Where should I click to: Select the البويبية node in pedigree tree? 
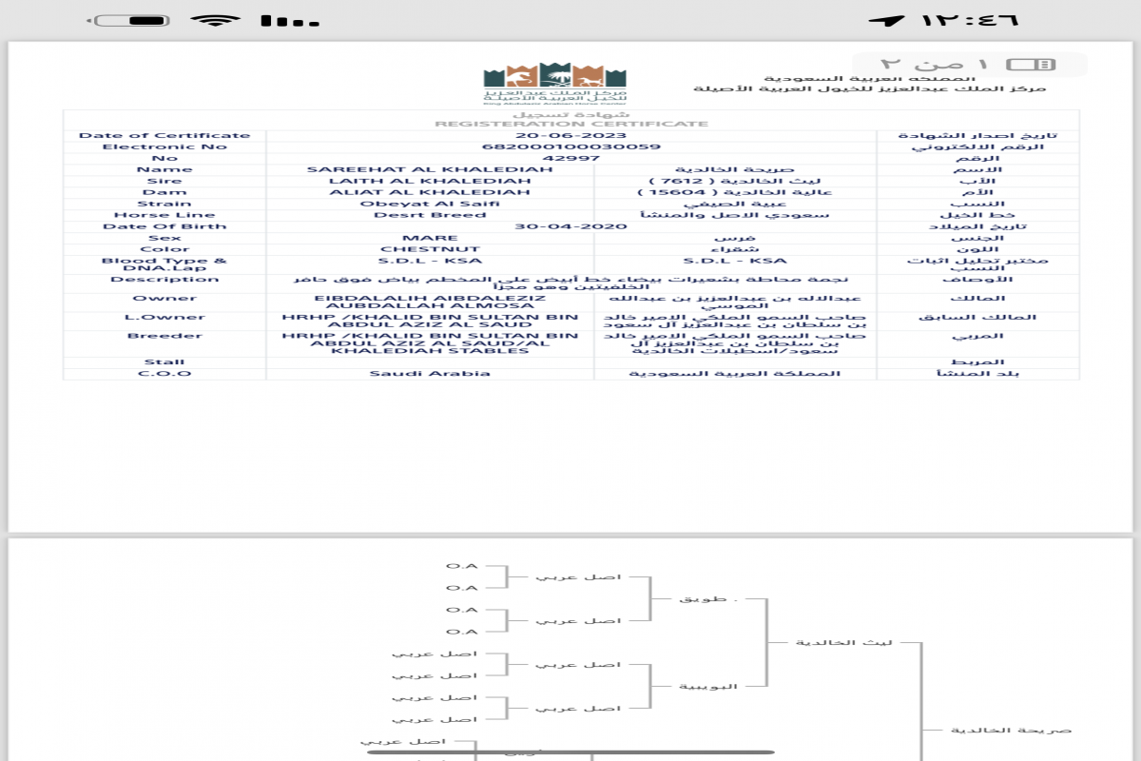(x=707, y=687)
